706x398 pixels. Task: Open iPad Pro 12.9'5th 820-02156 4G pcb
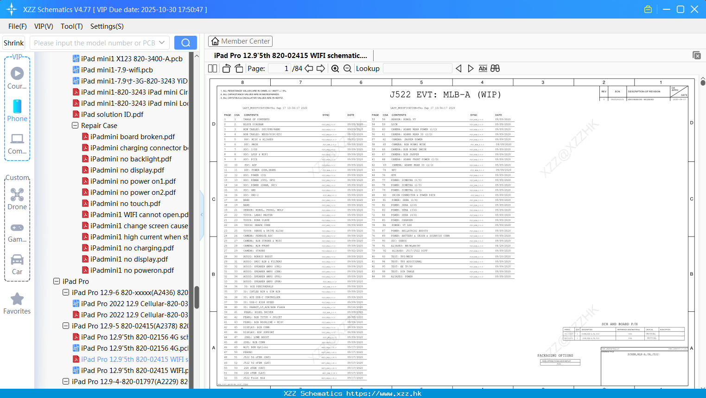click(130, 348)
